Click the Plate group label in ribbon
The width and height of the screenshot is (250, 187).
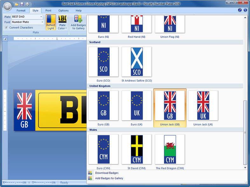(x=36, y=32)
